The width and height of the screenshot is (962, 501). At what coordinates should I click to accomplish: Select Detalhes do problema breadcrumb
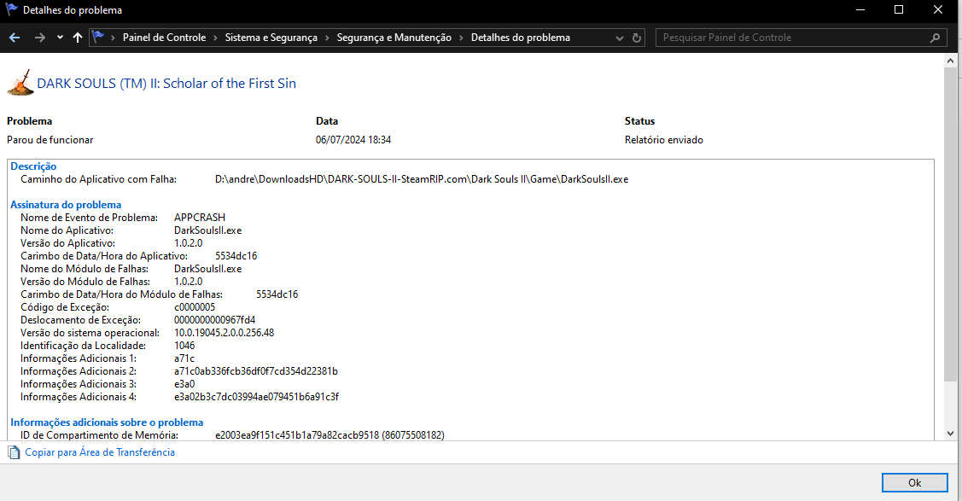coord(521,38)
